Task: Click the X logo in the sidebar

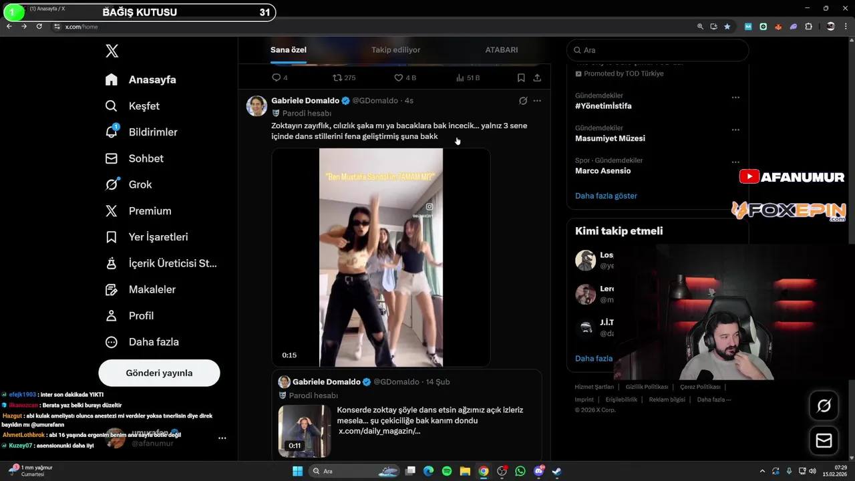Action: [112, 51]
